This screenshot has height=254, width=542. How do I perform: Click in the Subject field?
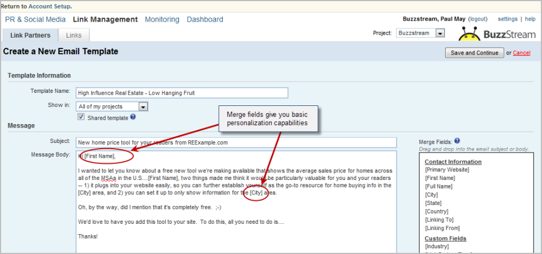pyautogui.click(x=237, y=142)
